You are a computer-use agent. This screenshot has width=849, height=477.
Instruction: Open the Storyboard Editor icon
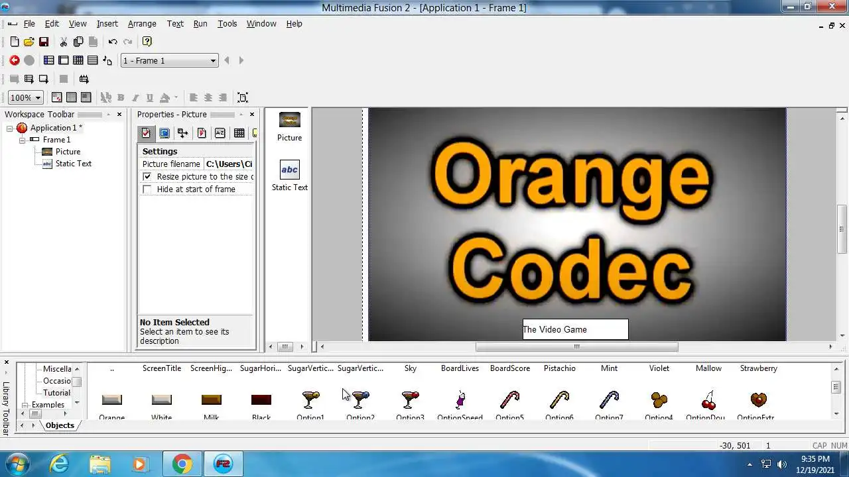point(49,60)
